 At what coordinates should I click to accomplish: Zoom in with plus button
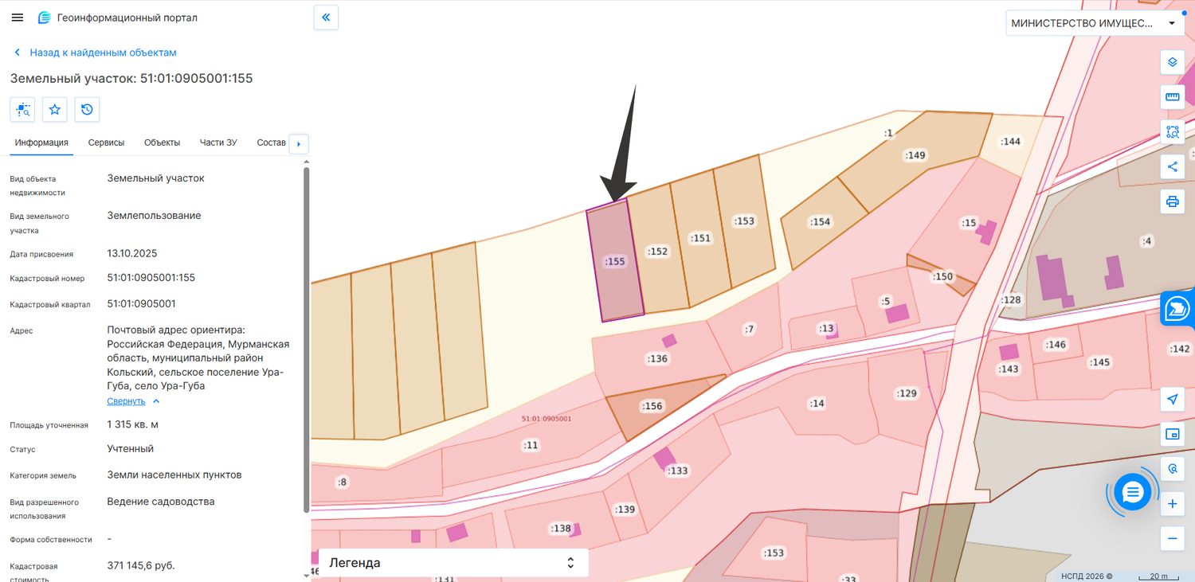pyautogui.click(x=1172, y=504)
